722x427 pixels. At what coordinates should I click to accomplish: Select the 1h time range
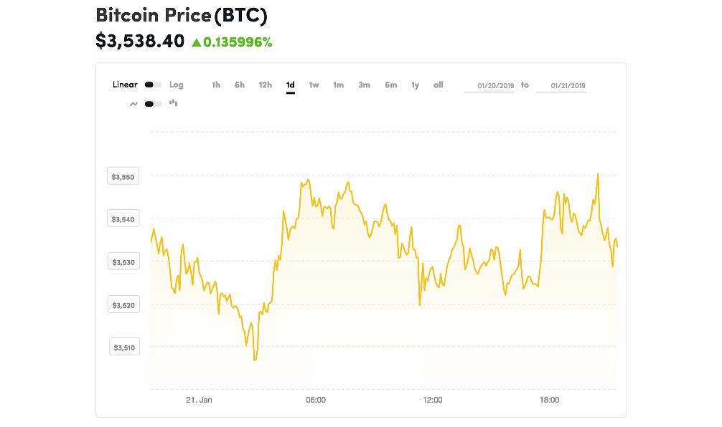click(x=216, y=85)
